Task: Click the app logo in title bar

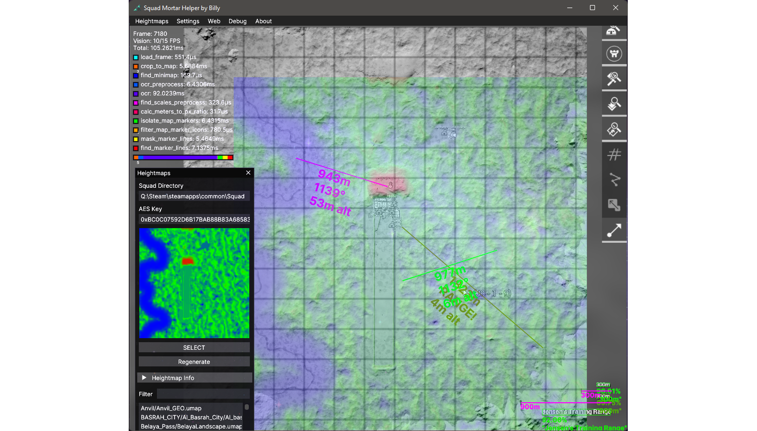Action: (x=137, y=8)
